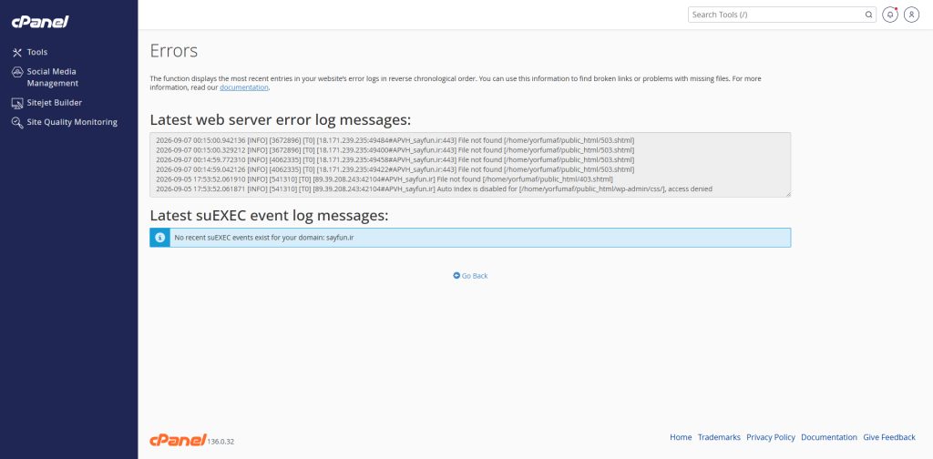933x459 pixels.
Task: Grab the error log box corner handle
Action: tap(788, 194)
